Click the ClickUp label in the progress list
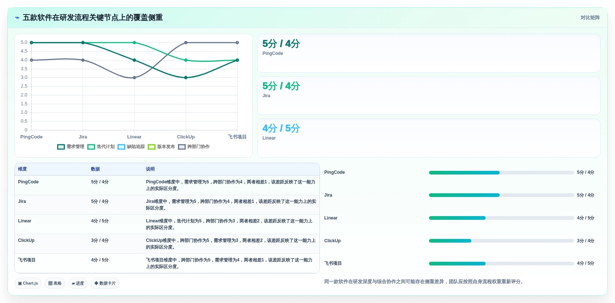The image size is (615, 303). coord(332,241)
